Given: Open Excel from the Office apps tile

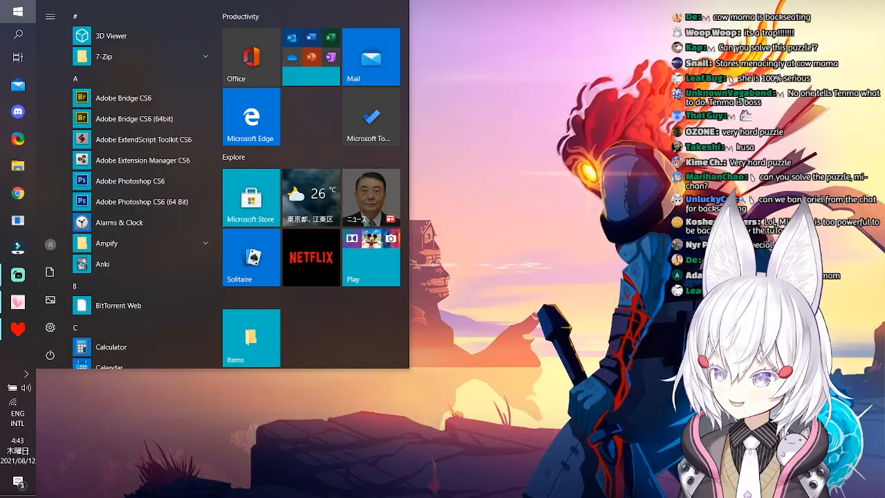Looking at the screenshot, I should (330, 38).
